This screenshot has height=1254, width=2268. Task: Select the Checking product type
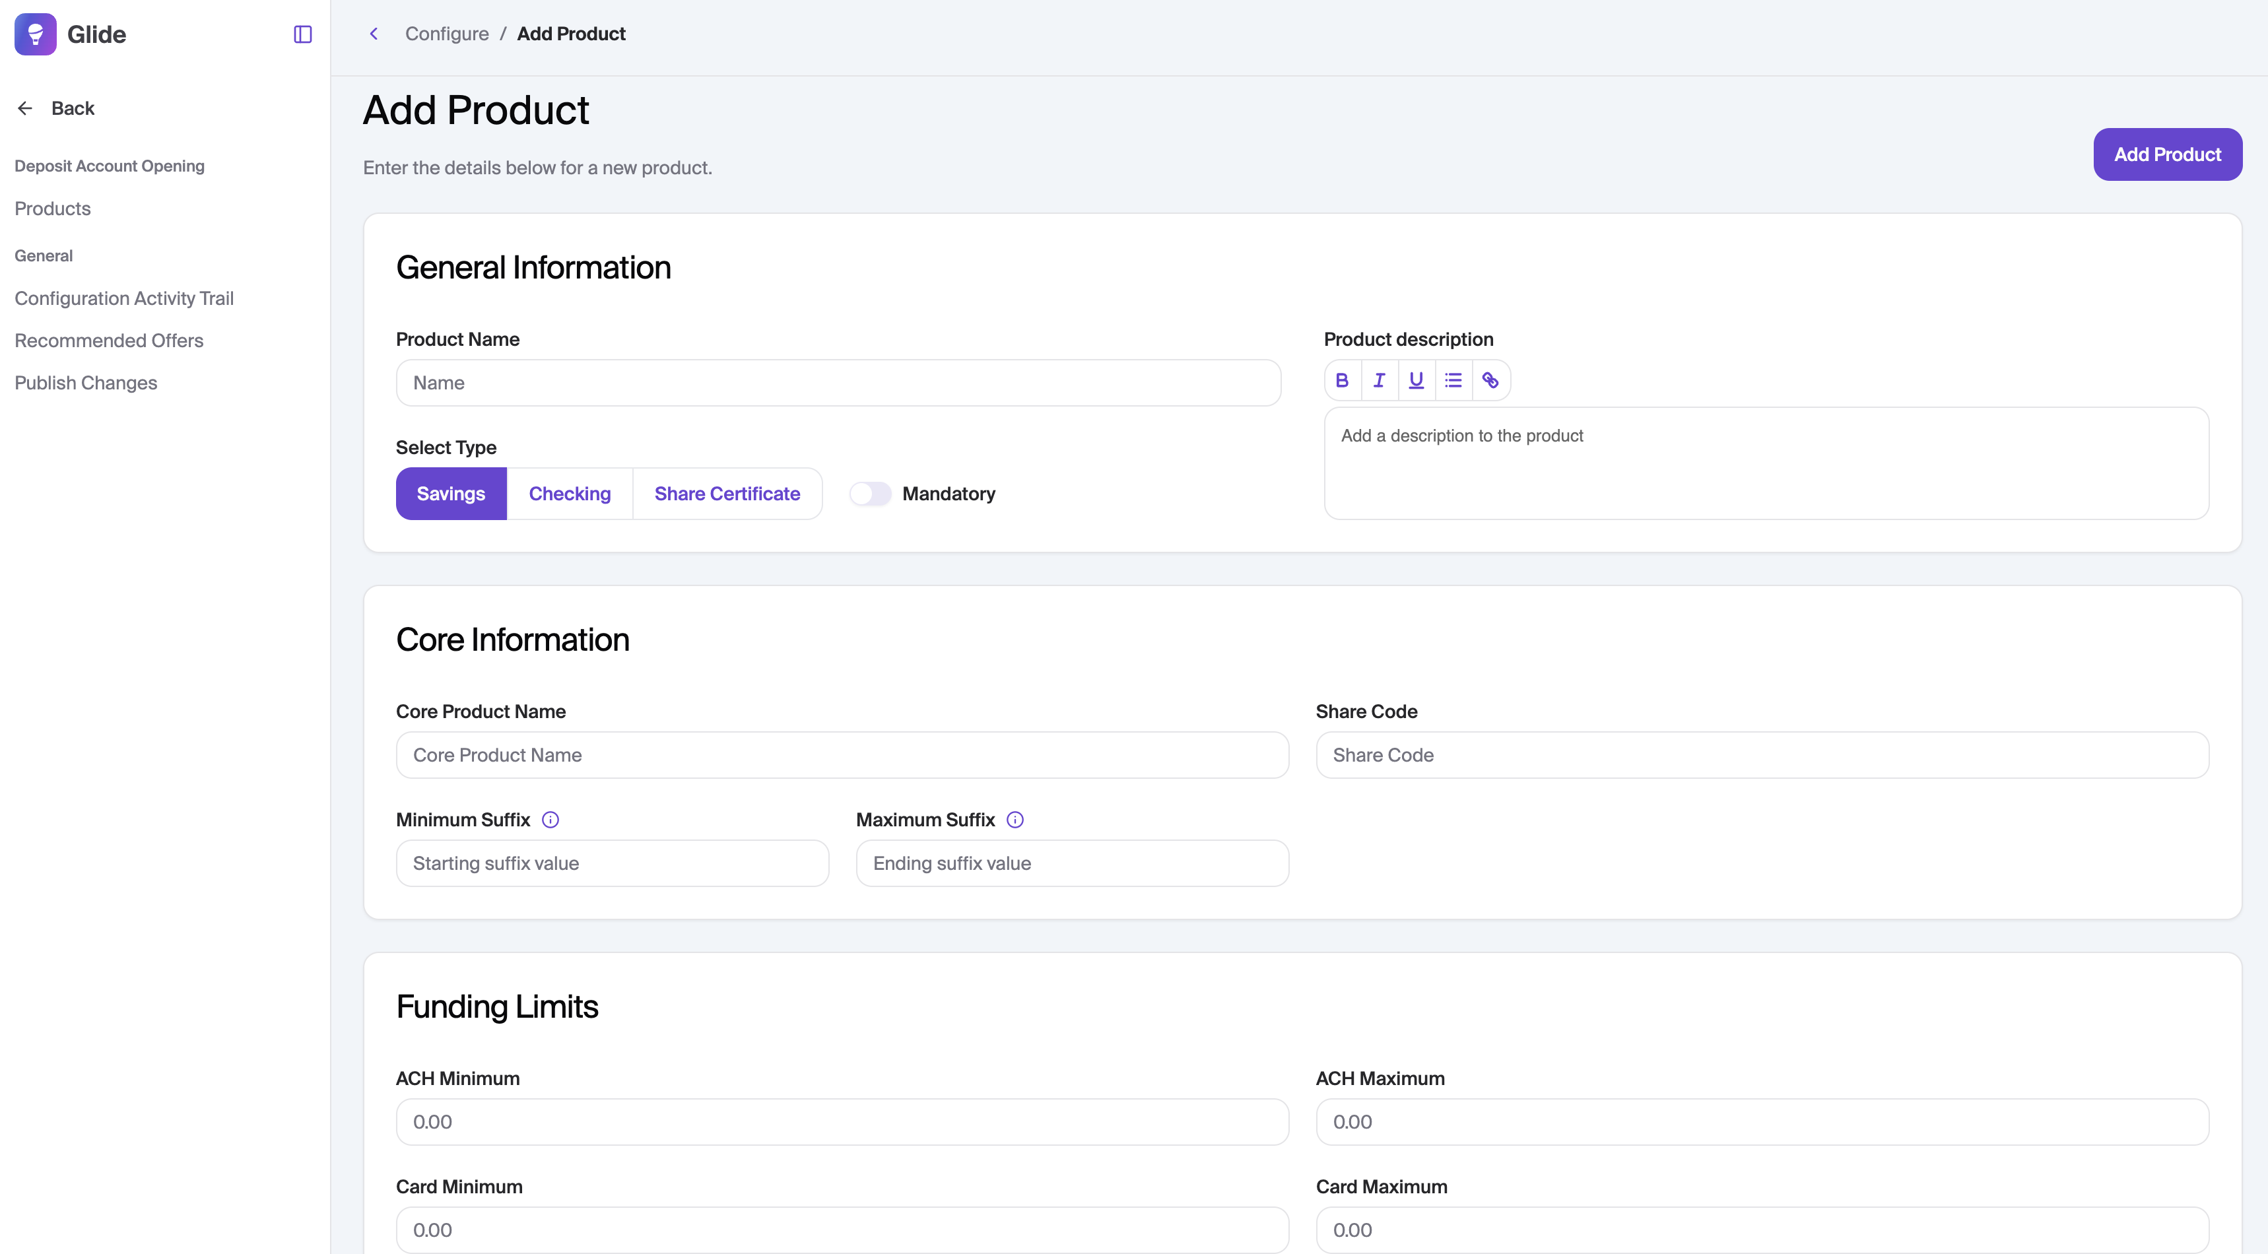pos(570,494)
